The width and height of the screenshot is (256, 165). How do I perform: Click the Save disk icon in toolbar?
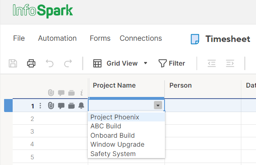click(13, 63)
